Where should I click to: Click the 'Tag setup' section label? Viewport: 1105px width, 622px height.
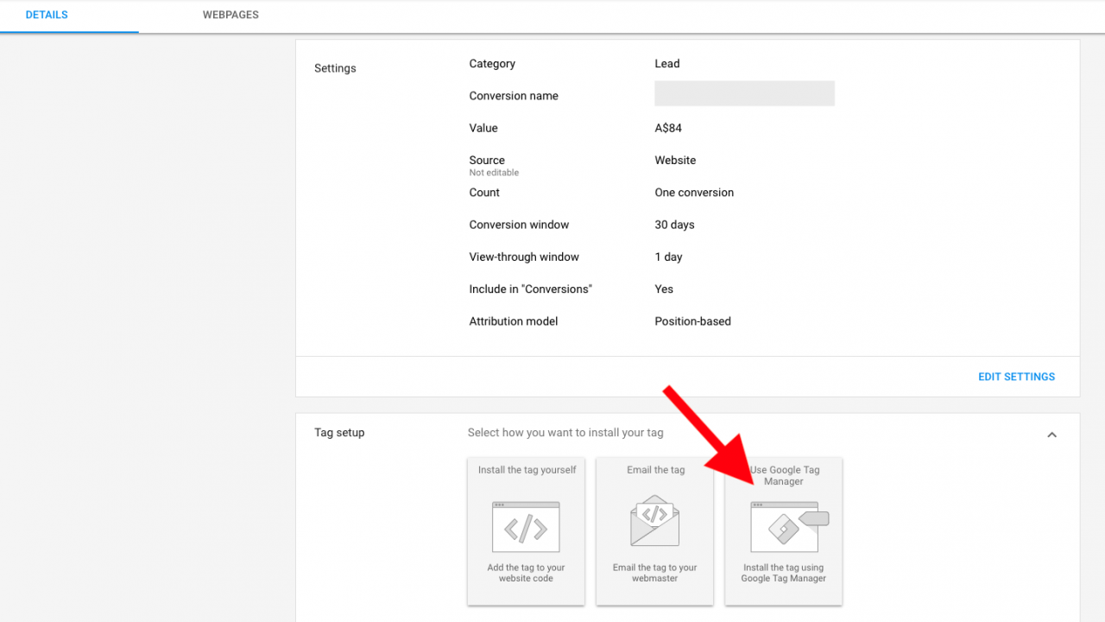click(x=339, y=433)
